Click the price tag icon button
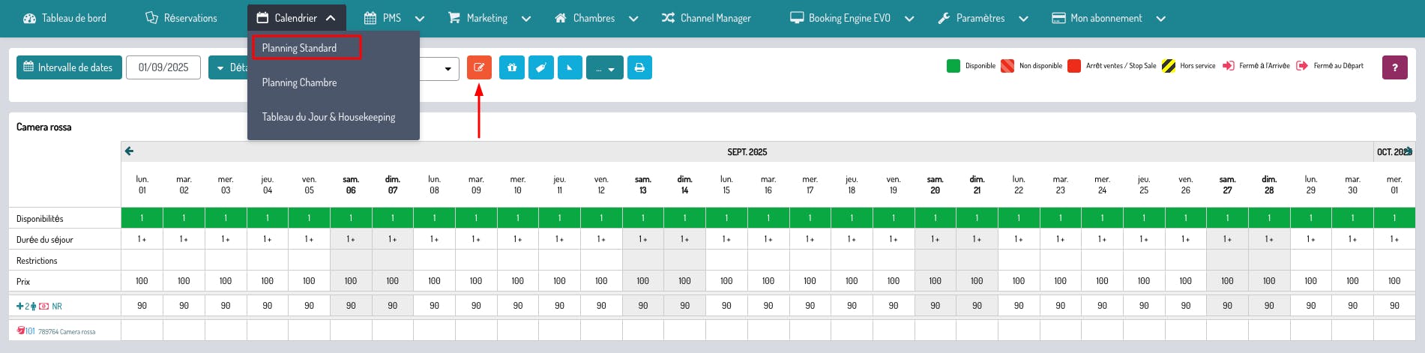Image resolution: width=1425 pixels, height=353 pixels. click(540, 67)
